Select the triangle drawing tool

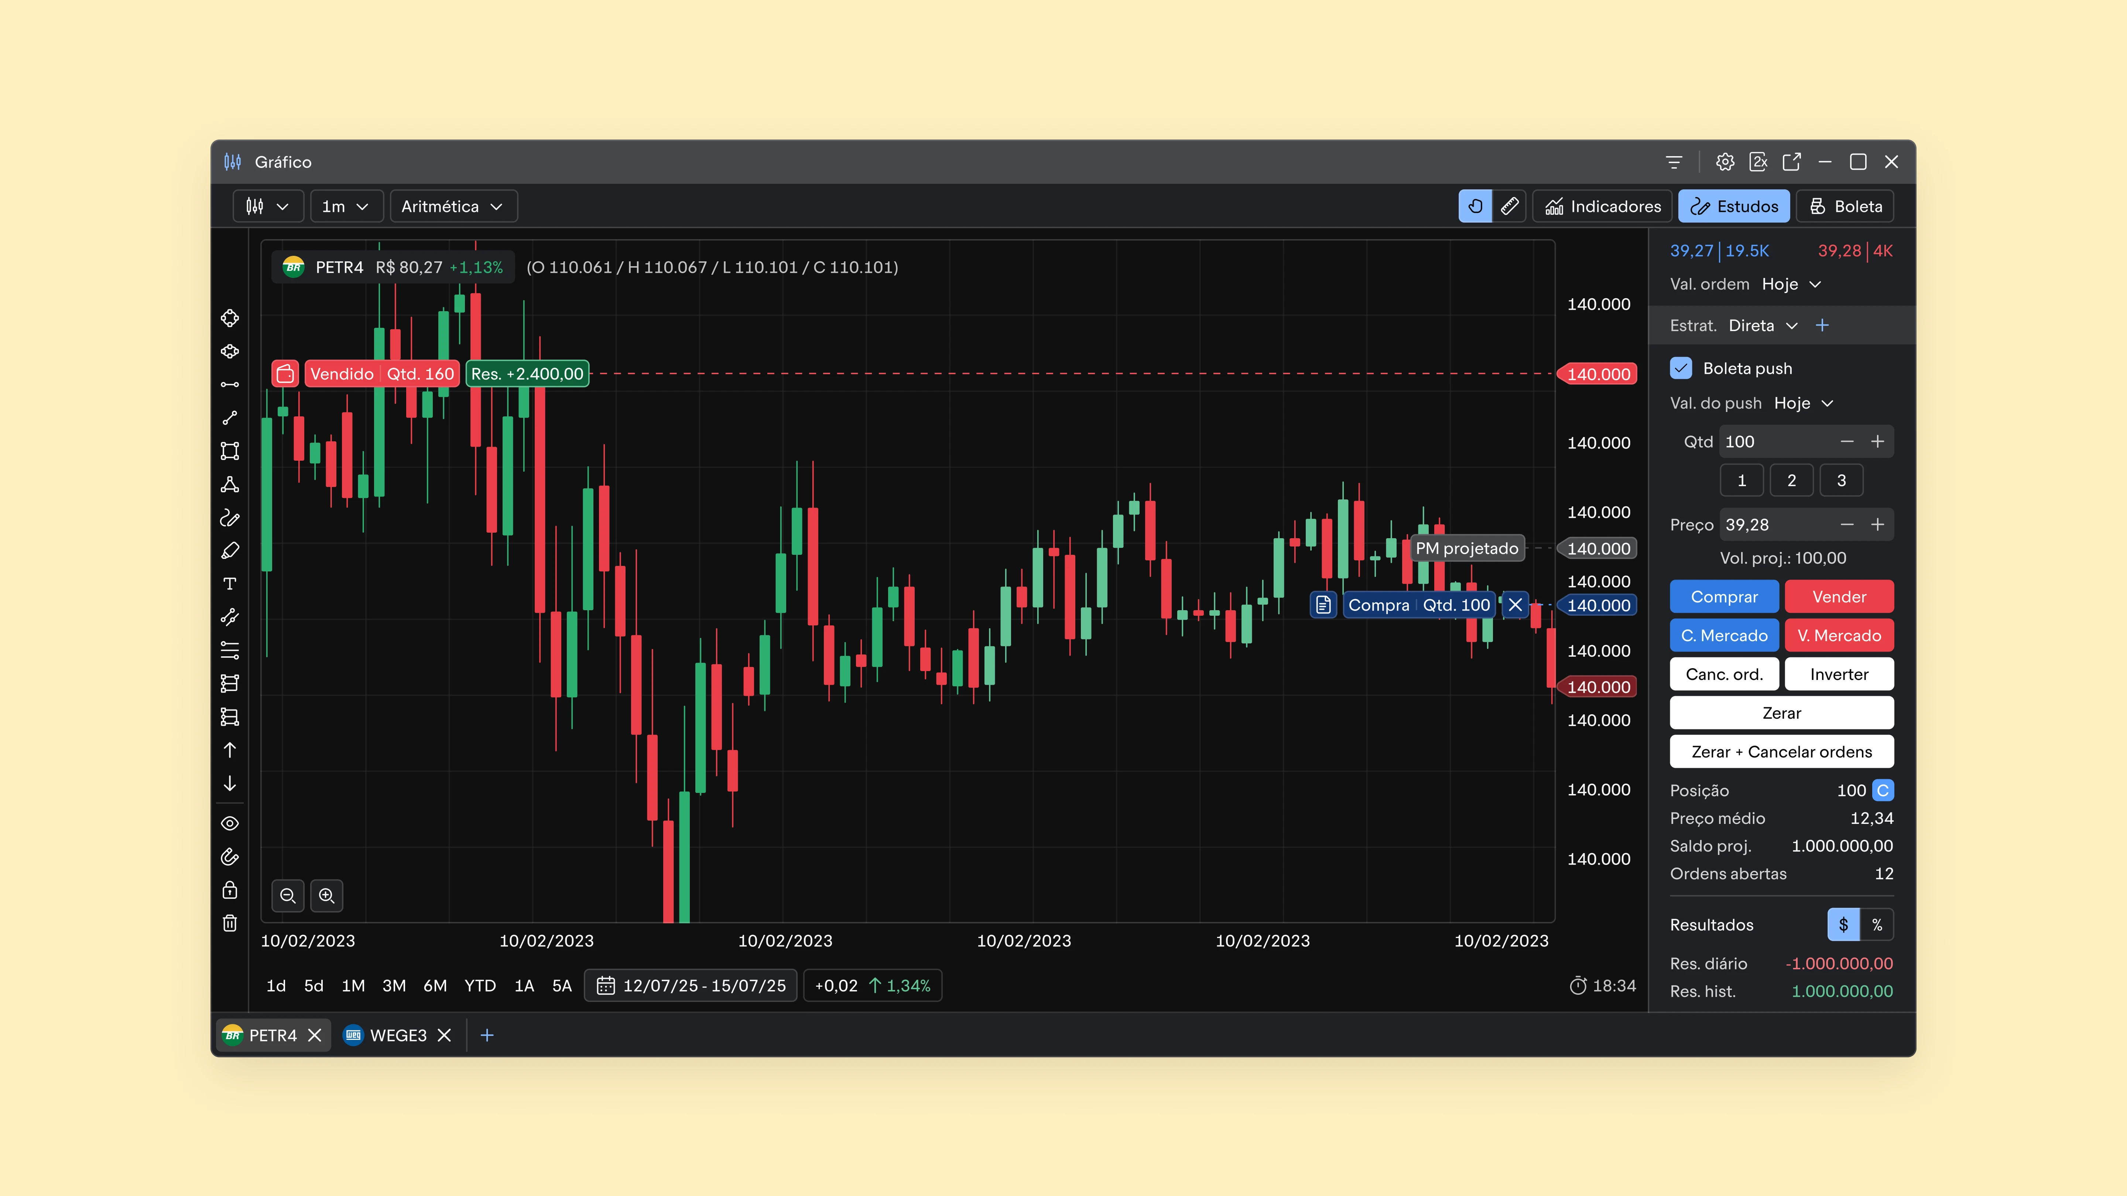pos(230,485)
